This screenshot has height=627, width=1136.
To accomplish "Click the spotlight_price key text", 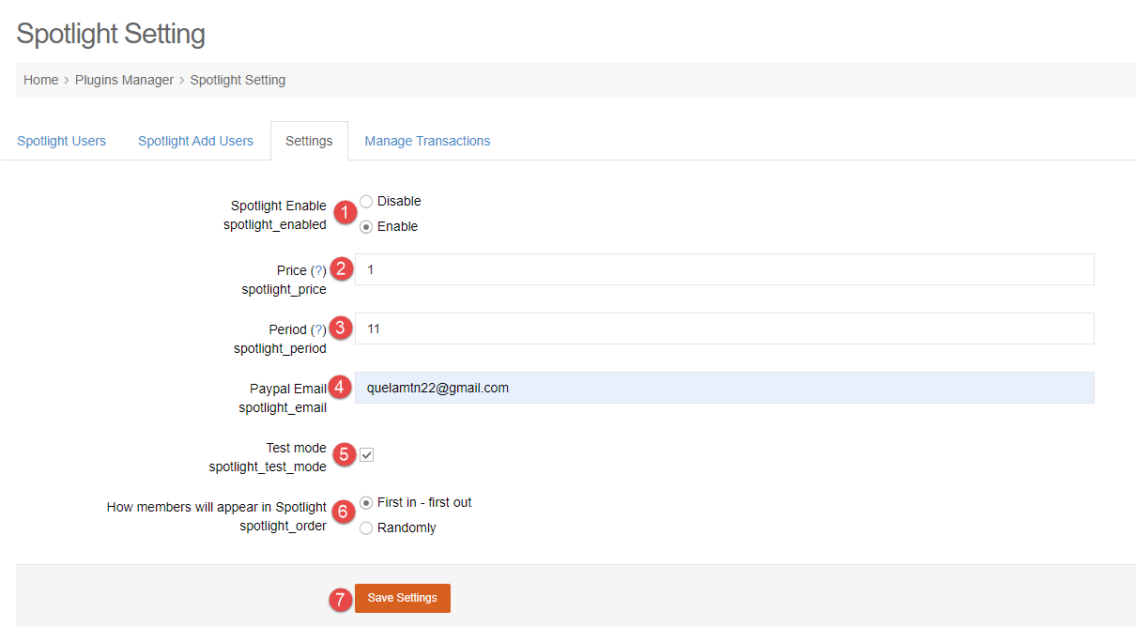I will point(284,289).
